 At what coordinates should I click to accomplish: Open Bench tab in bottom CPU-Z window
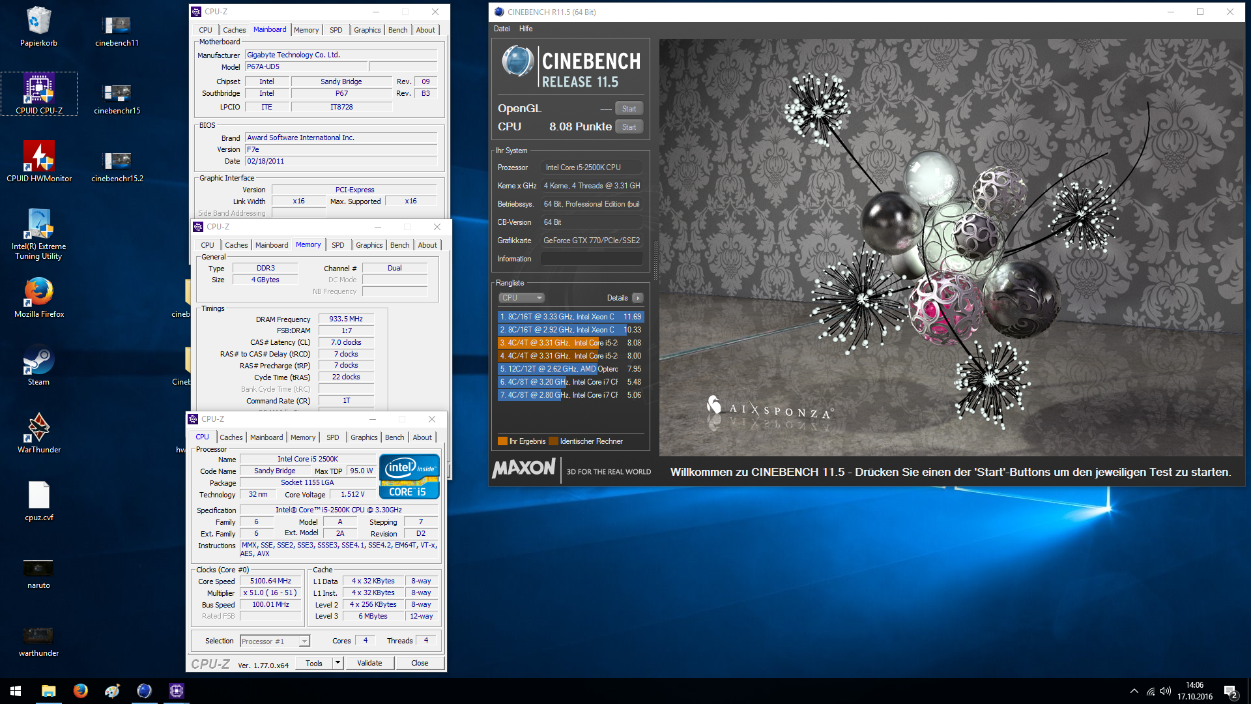coord(394,437)
